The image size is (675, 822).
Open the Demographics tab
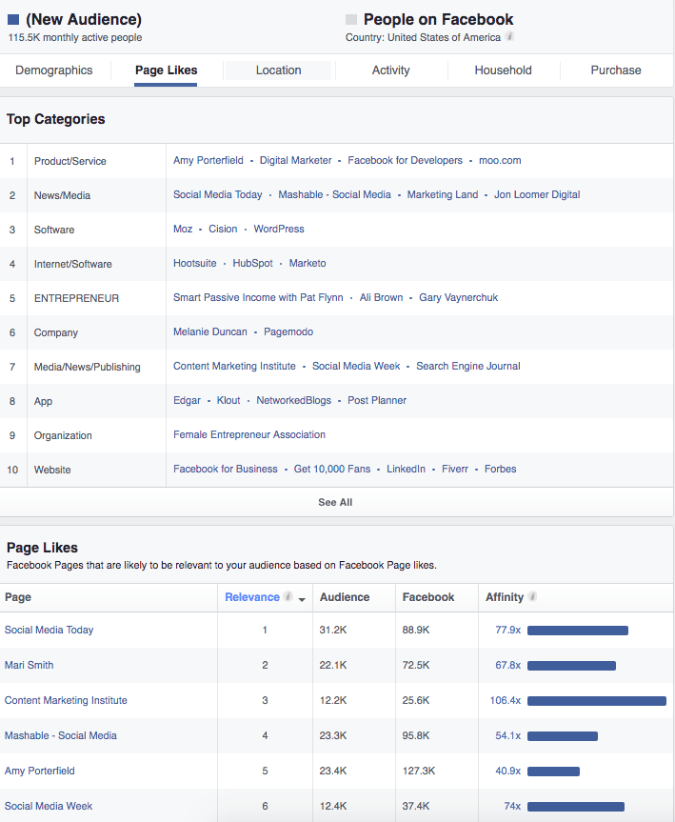[54, 70]
